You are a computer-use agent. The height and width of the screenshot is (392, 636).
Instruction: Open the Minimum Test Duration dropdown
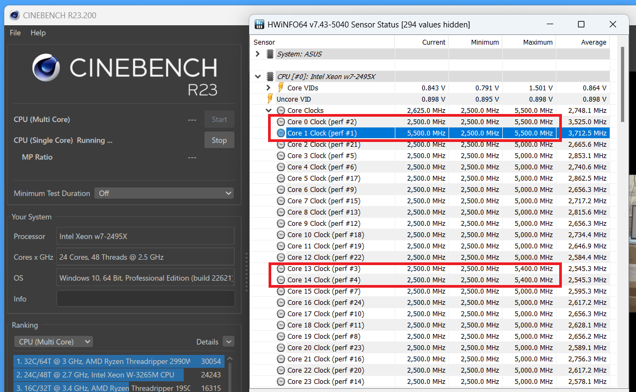(x=164, y=194)
